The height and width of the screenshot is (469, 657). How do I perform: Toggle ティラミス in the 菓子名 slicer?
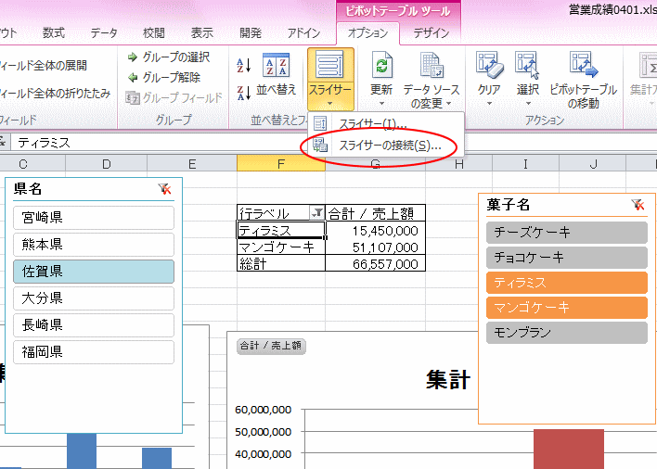566,283
